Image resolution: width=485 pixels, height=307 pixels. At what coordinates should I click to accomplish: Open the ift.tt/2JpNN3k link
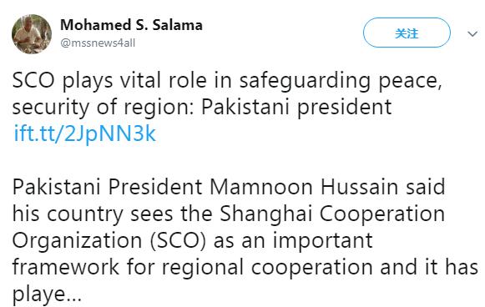(85, 133)
